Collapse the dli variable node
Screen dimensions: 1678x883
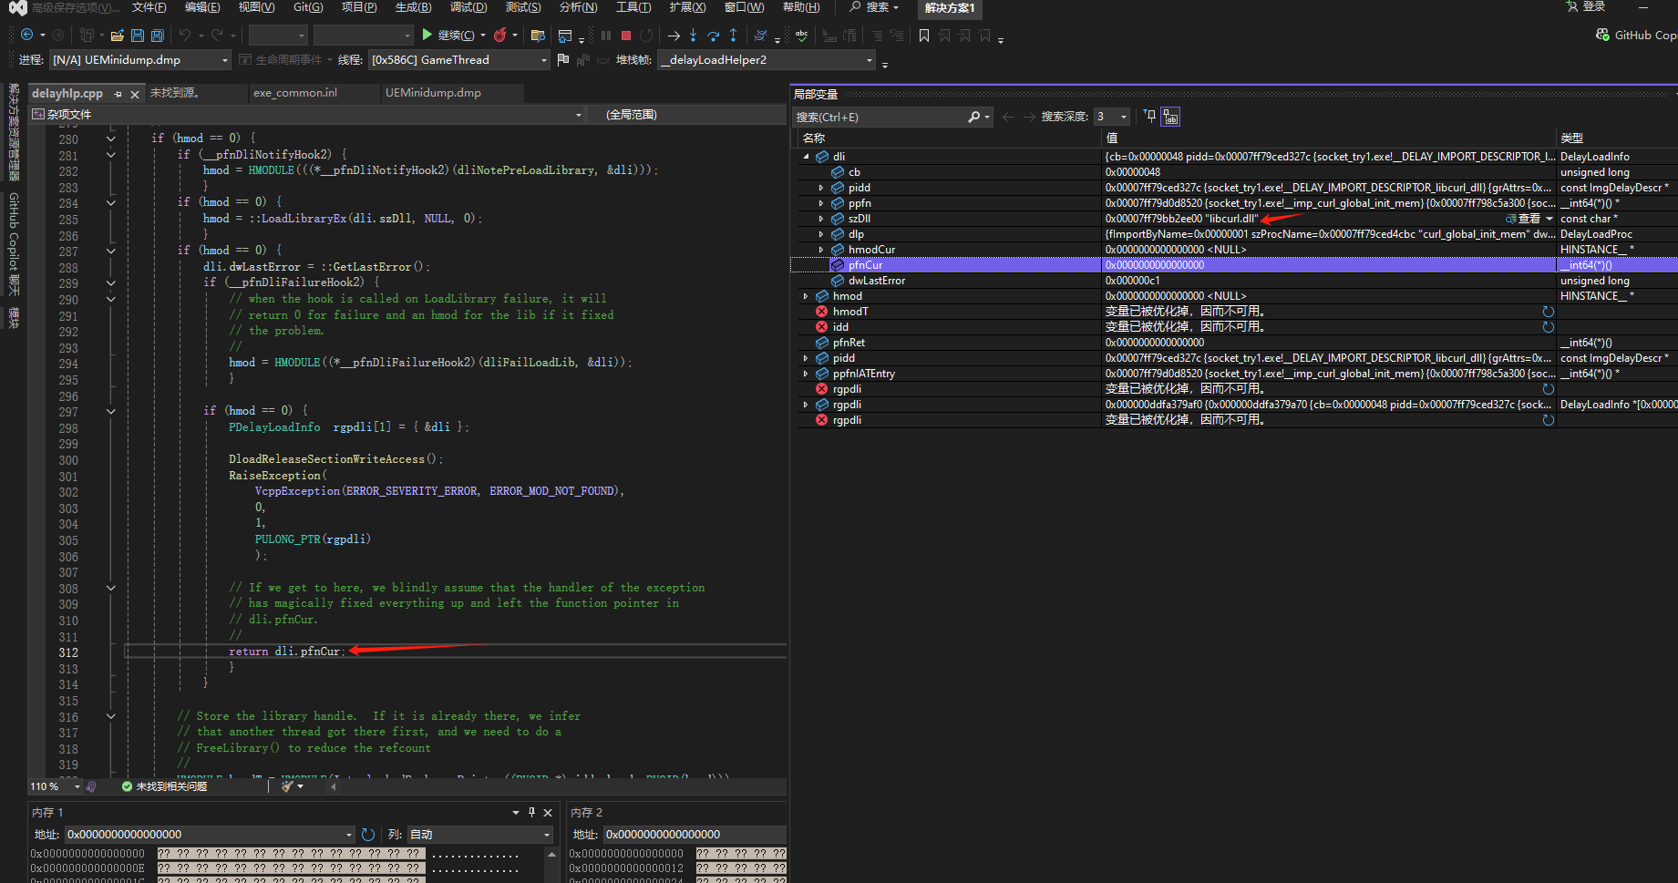point(806,157)
